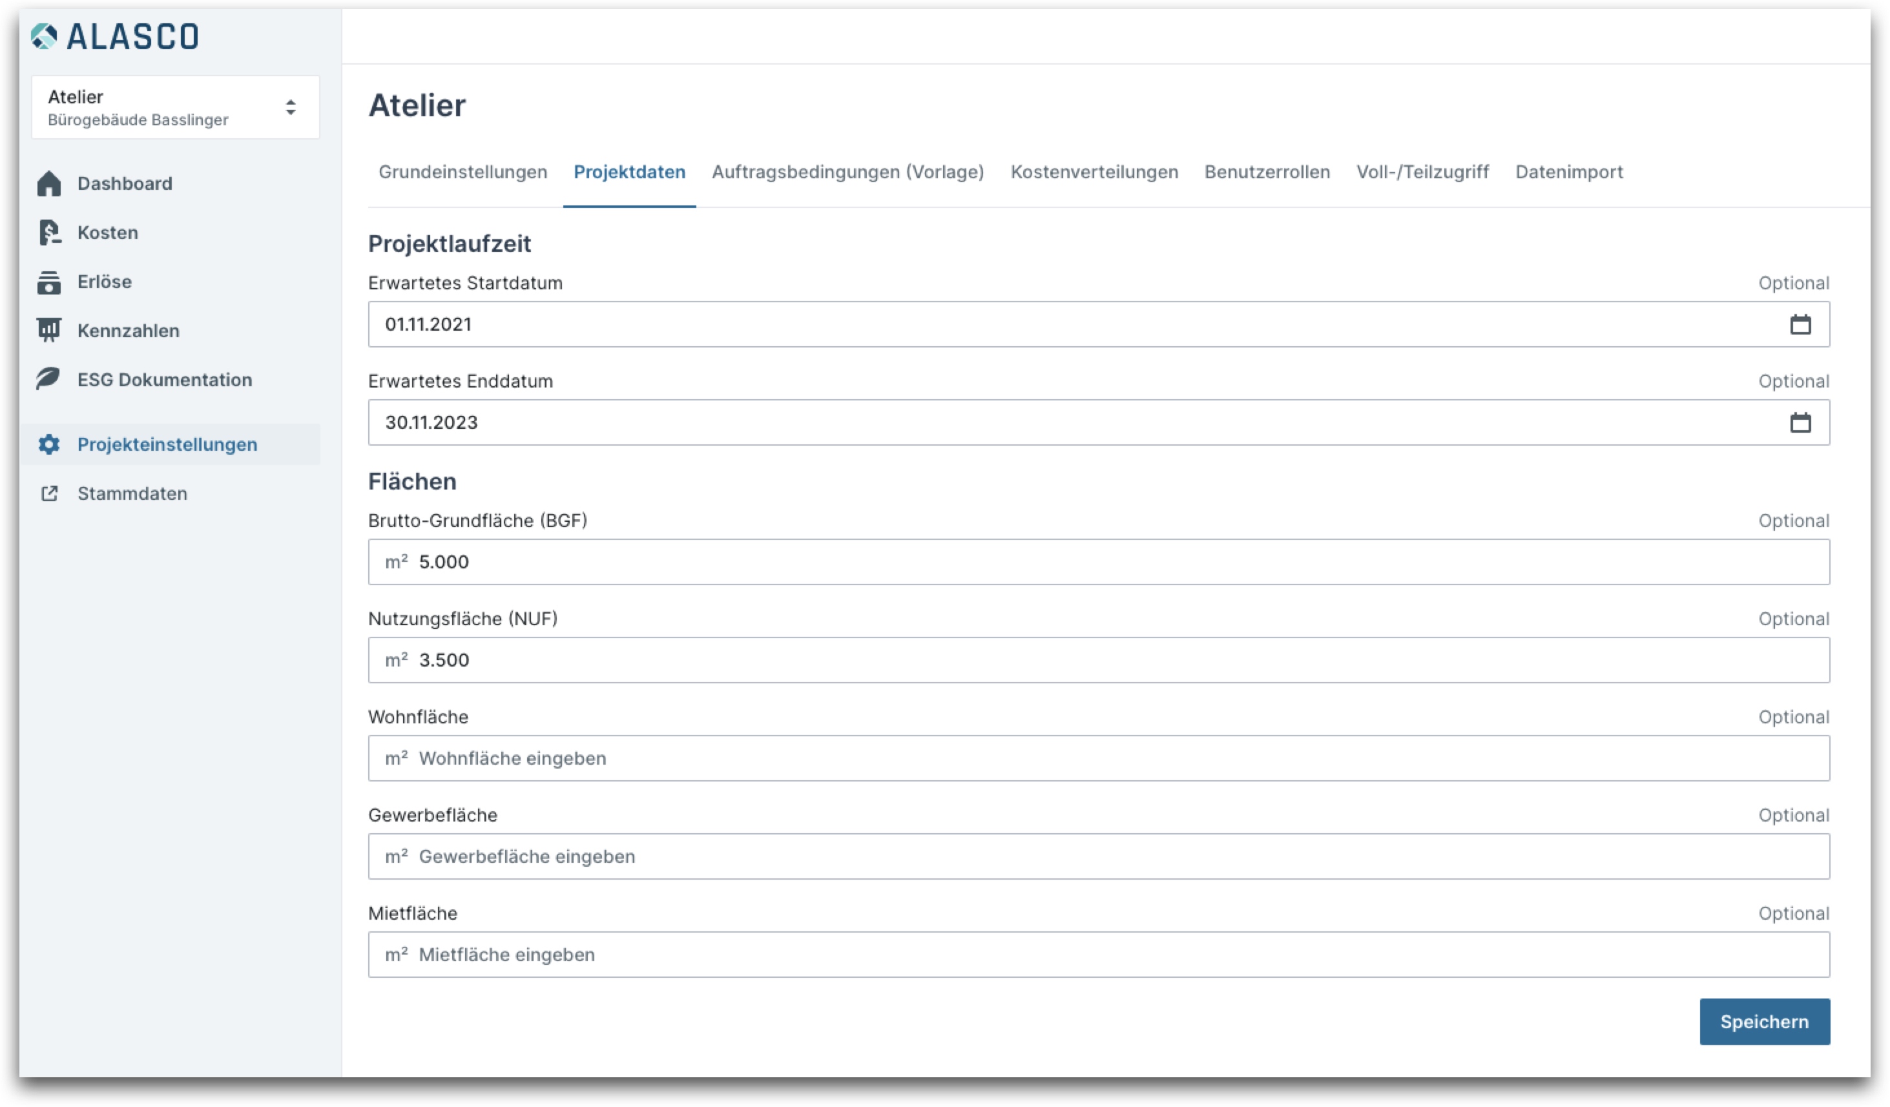This screenshot has height=1107, width=1890.
Task: Click the Kennzahlen chart icon
Action: click(48, 331)
